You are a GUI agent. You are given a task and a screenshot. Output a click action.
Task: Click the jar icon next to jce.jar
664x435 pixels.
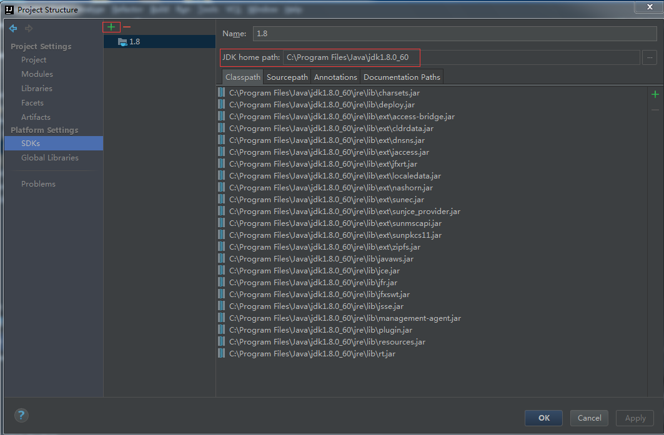pyautogui.click(x=222, y=270)
